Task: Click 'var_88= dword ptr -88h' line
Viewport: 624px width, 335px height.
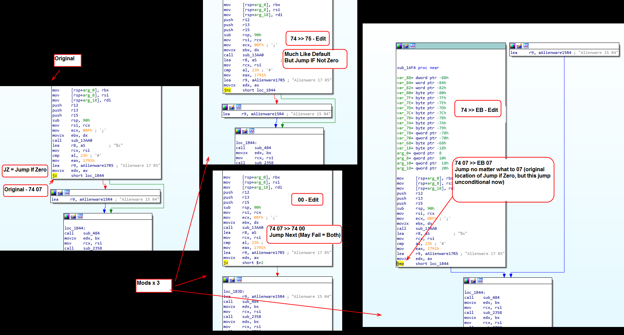Action: 422,78
